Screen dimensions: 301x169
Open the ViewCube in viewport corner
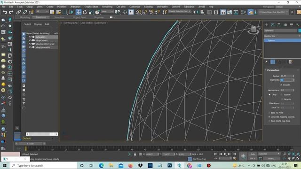[253, 30]
